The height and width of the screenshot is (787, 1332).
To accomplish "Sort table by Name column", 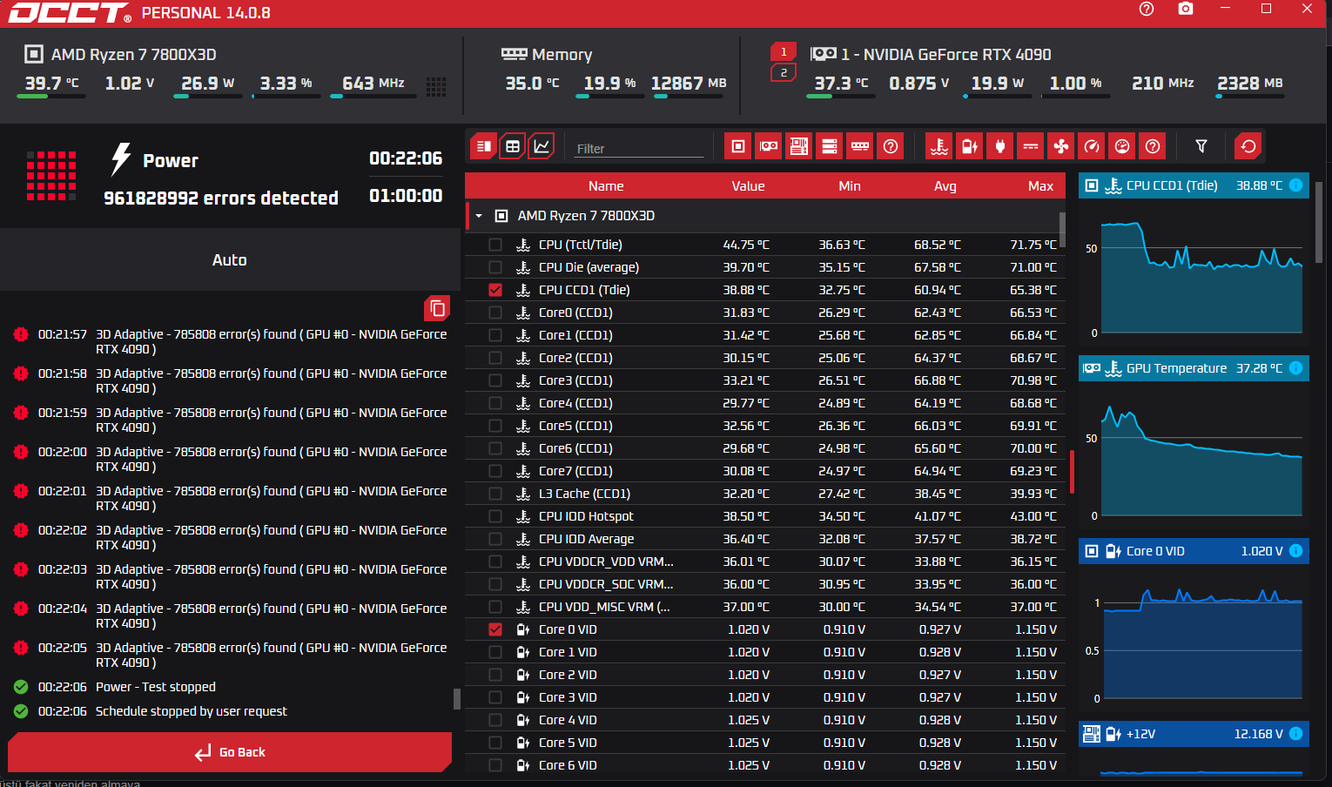I will pyautogui.click(x=606, y=186).
